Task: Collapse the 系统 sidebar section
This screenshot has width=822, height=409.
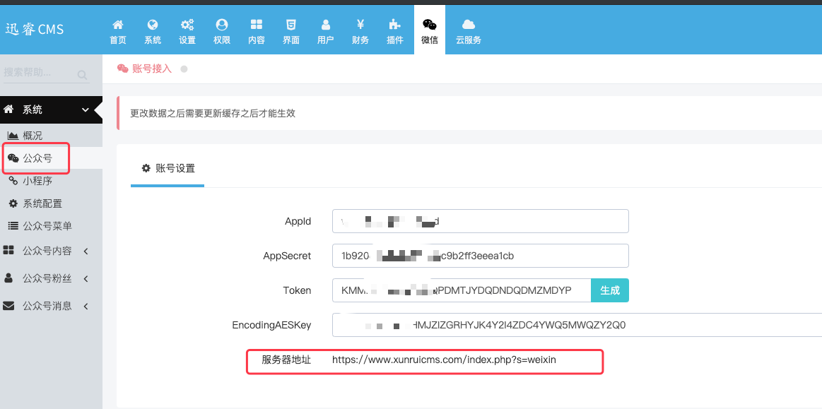Action: click(x=51, y=109)
